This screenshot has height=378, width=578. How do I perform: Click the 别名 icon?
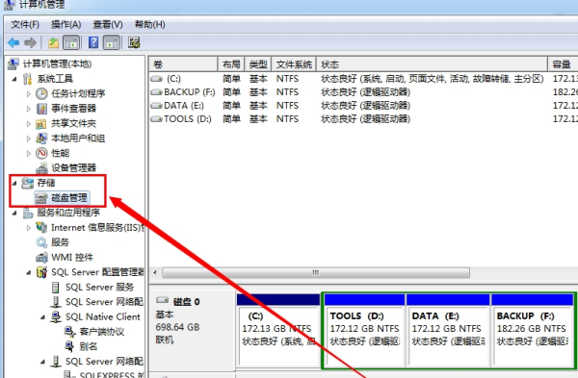pos(69,346)
